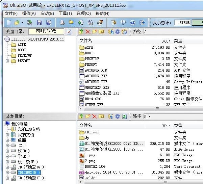Expand the PESOFT folder in ISO tree
Viewport: 203px width, 184px height.
pyautogui.click(x=7, y=61)
